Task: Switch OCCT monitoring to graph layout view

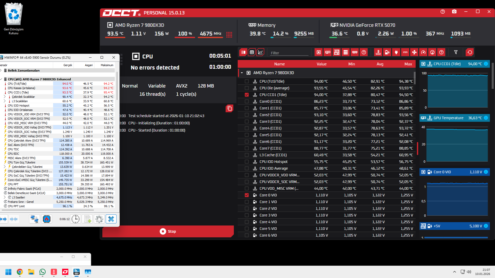Action: click(260, 52)
